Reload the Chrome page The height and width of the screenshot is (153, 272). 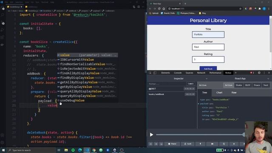point(159,8)
